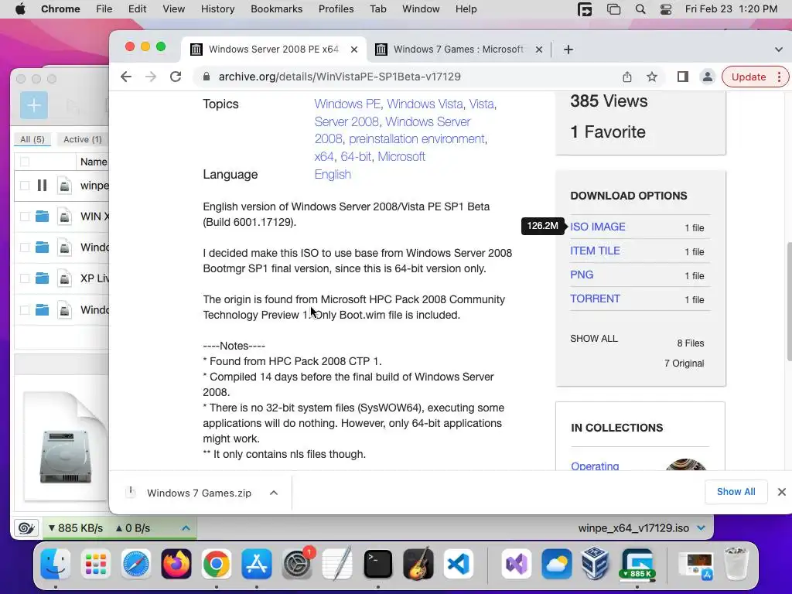792x594 pixels.
Task: Open Finder from the Dock
Action: tap(55, 564)
